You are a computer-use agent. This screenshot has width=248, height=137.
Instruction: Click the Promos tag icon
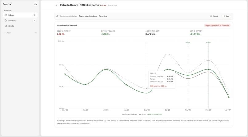point(6,21)
